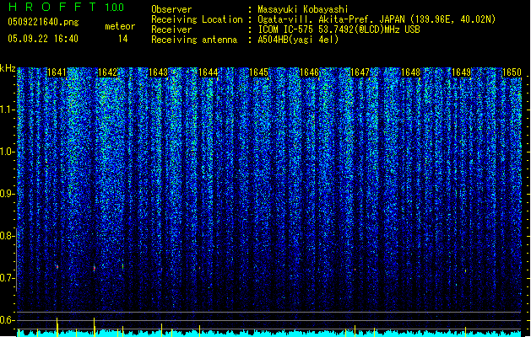
Task: Click the 1641 time marker
Action: click(x=57, y=72)
